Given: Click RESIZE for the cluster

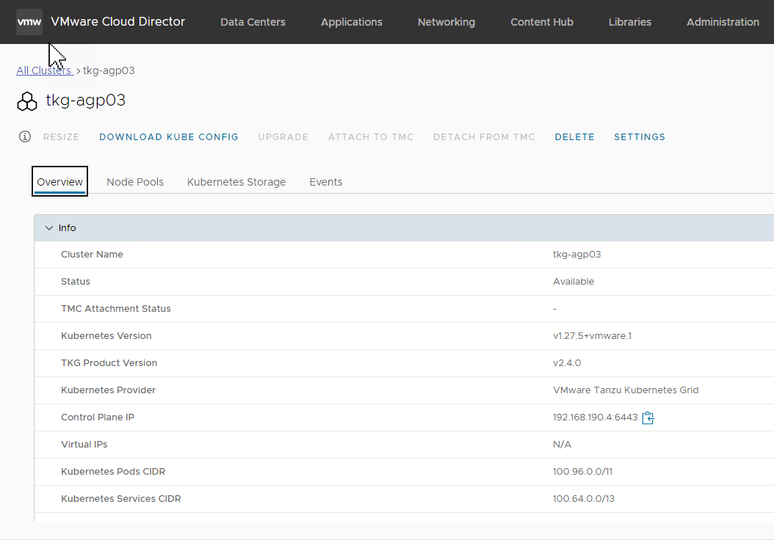Looking at the screenshot, I should click(x=61, y=136).
